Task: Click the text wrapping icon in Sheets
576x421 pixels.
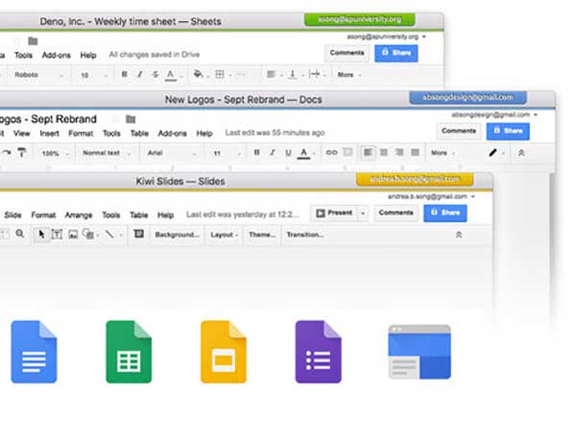Action: (x=314, y=74)
